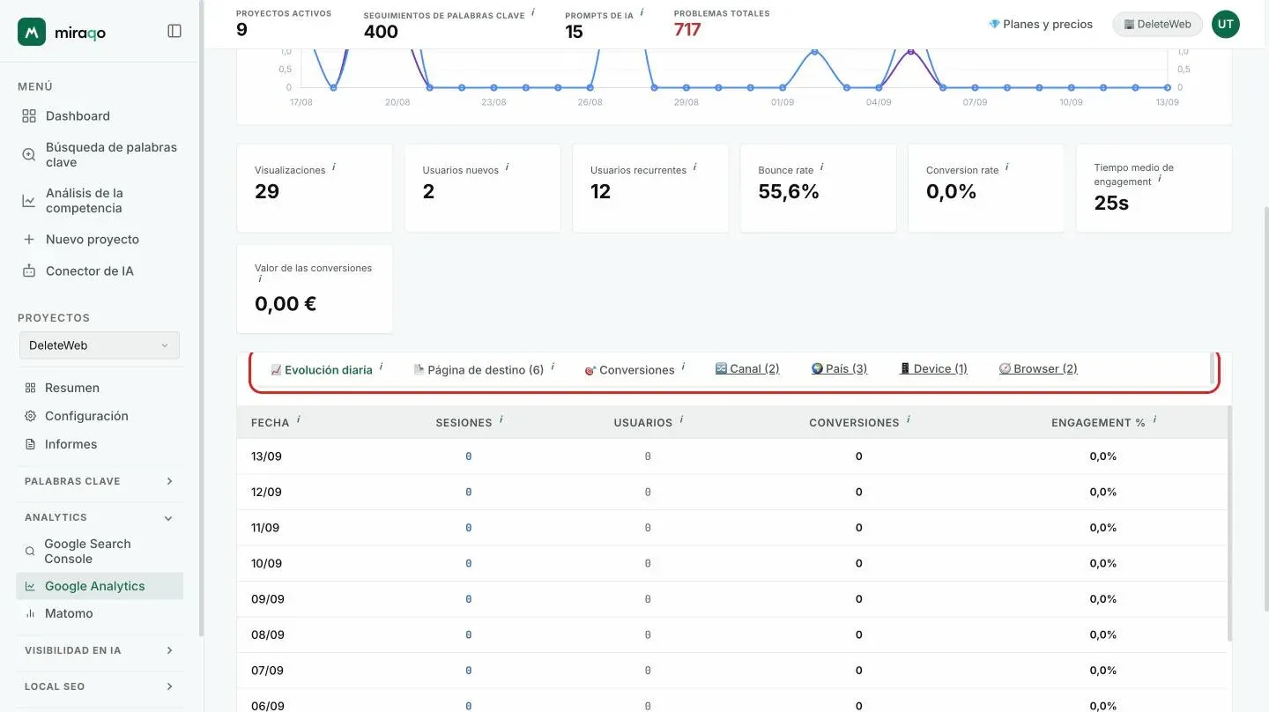Click the Matomo bar chart icon

(x=30, y=613)
